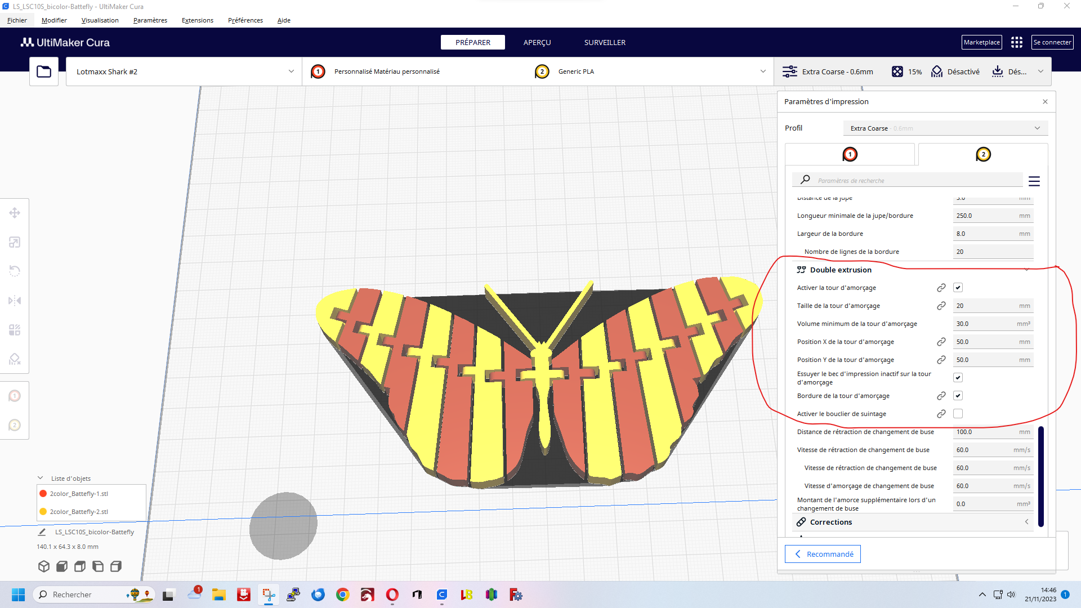Enable Activer le bouclier de suintage checkbox
Viewport: 1081px width, 608px height.
point(958,414)
